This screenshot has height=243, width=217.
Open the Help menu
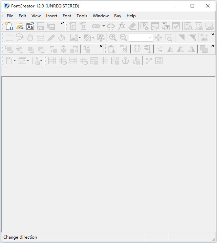[x=131, y=16]
